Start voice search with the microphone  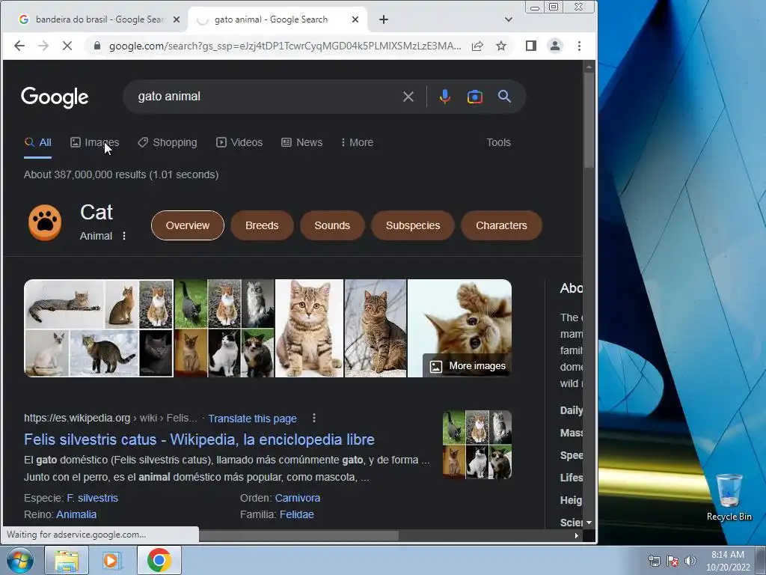(444, 97)
